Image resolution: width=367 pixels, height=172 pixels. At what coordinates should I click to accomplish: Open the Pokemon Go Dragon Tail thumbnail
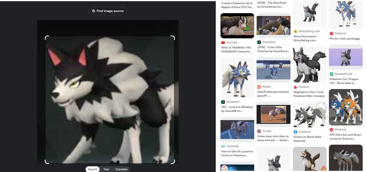click(x=346, y=57)
